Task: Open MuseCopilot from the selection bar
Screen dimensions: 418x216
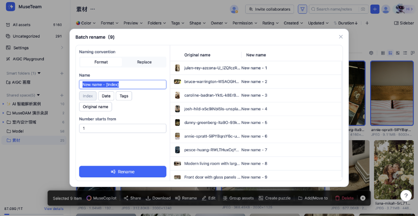Action: (x=101, y=198)
